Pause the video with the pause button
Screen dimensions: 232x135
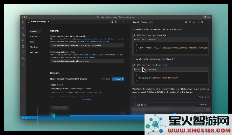tap(54, 116)
